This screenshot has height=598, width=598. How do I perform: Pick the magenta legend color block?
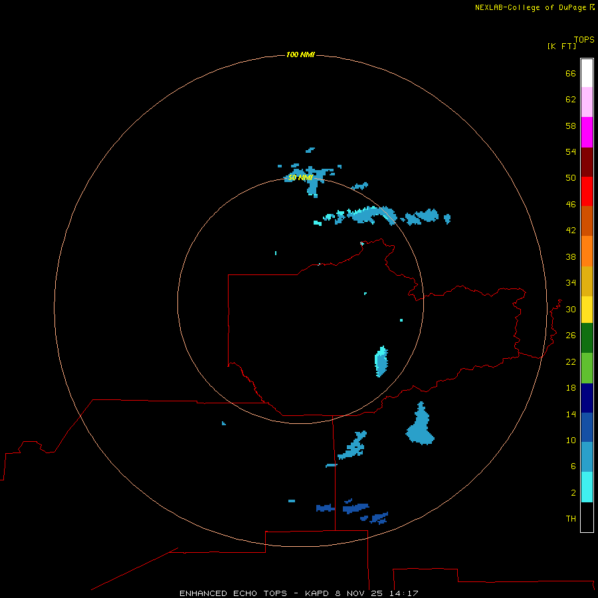click(x=587, y=132)
